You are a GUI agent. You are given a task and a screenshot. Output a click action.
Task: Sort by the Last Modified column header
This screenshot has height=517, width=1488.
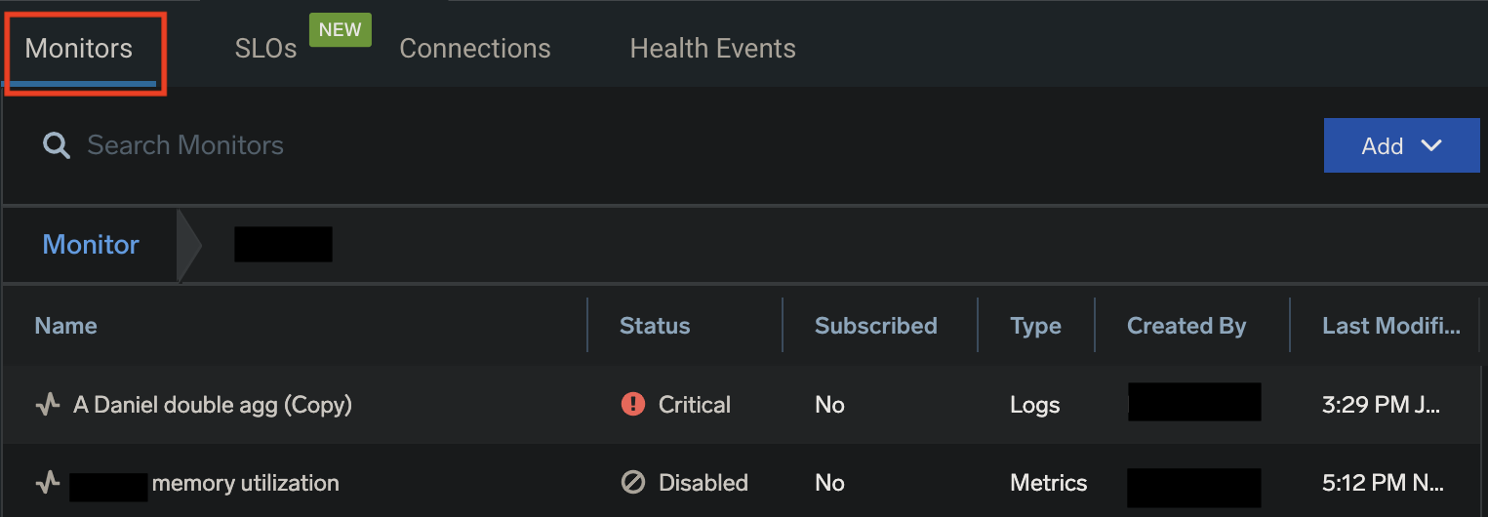(1390, 326)
